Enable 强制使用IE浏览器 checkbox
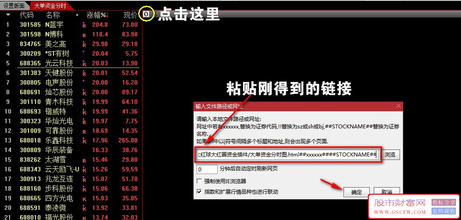 [199, 181]
